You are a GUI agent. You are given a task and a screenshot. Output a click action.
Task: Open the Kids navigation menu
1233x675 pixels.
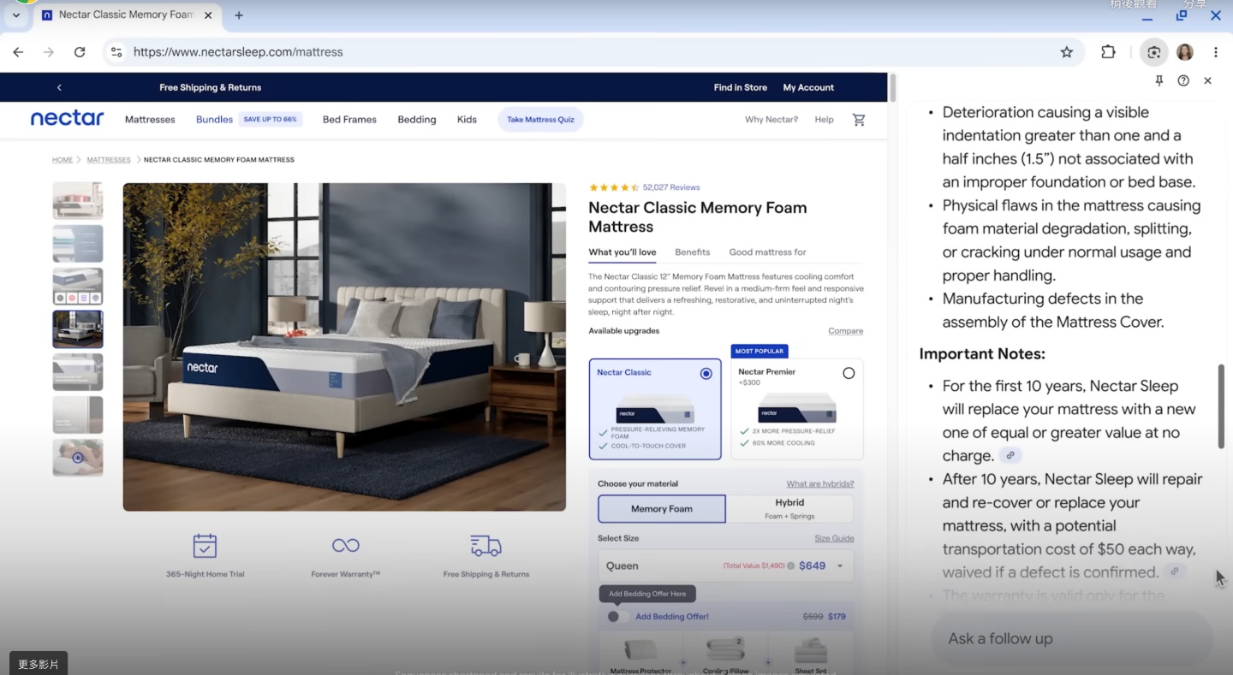point(467,120)
